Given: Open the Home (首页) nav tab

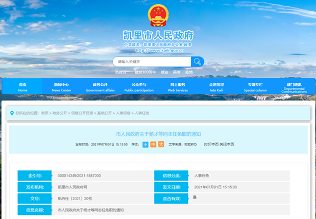Looking at the screenshot, I should [23, 87].
